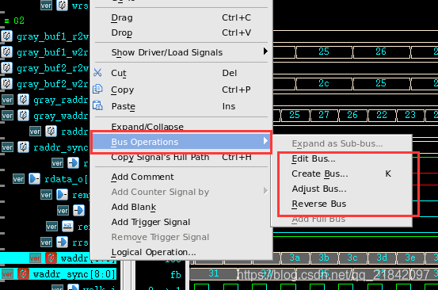The width and height of the screenshot is (438, 290).
Task: Click the scissors Cut icon
Action: coord(97,73)
